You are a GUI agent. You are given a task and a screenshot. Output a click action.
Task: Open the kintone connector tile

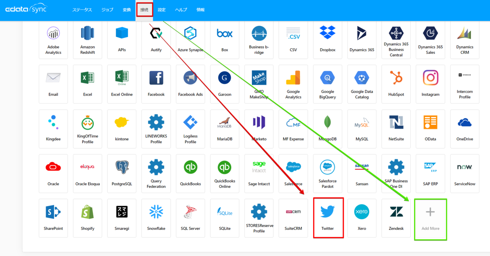point(122,129)
